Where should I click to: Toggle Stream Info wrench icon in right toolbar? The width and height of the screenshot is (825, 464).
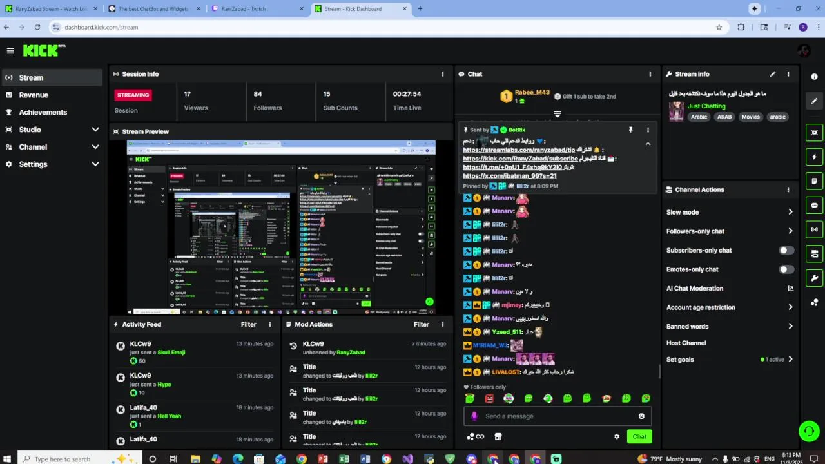coord(814,278)
